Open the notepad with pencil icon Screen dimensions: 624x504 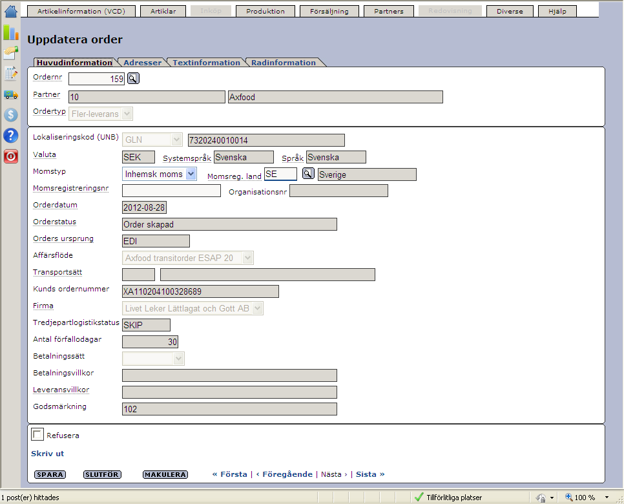click(11, 74)
